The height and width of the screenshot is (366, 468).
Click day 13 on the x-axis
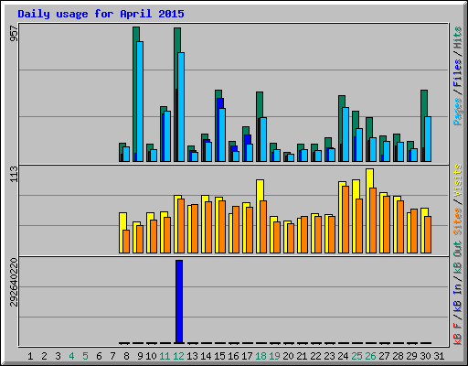click(x=192, y=356)
